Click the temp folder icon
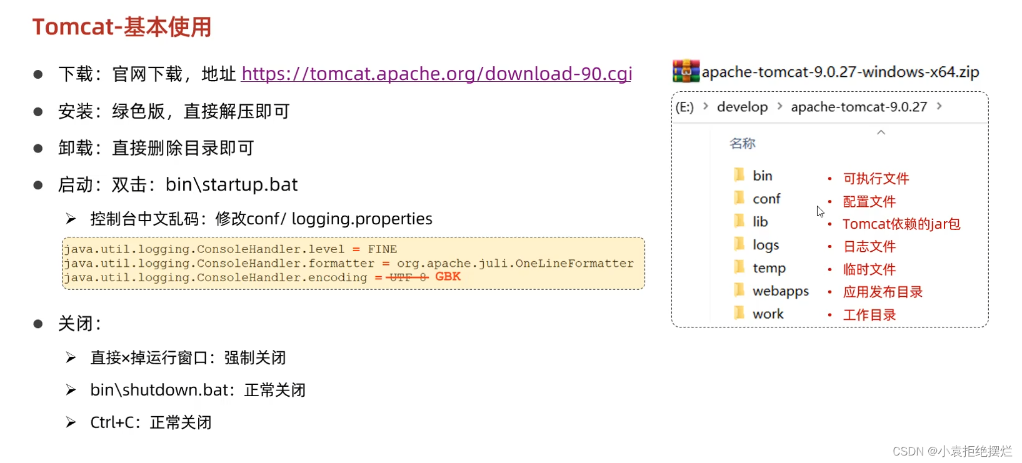The width and height of the screenshot is (1022, 463). click(x=739, y=267)
